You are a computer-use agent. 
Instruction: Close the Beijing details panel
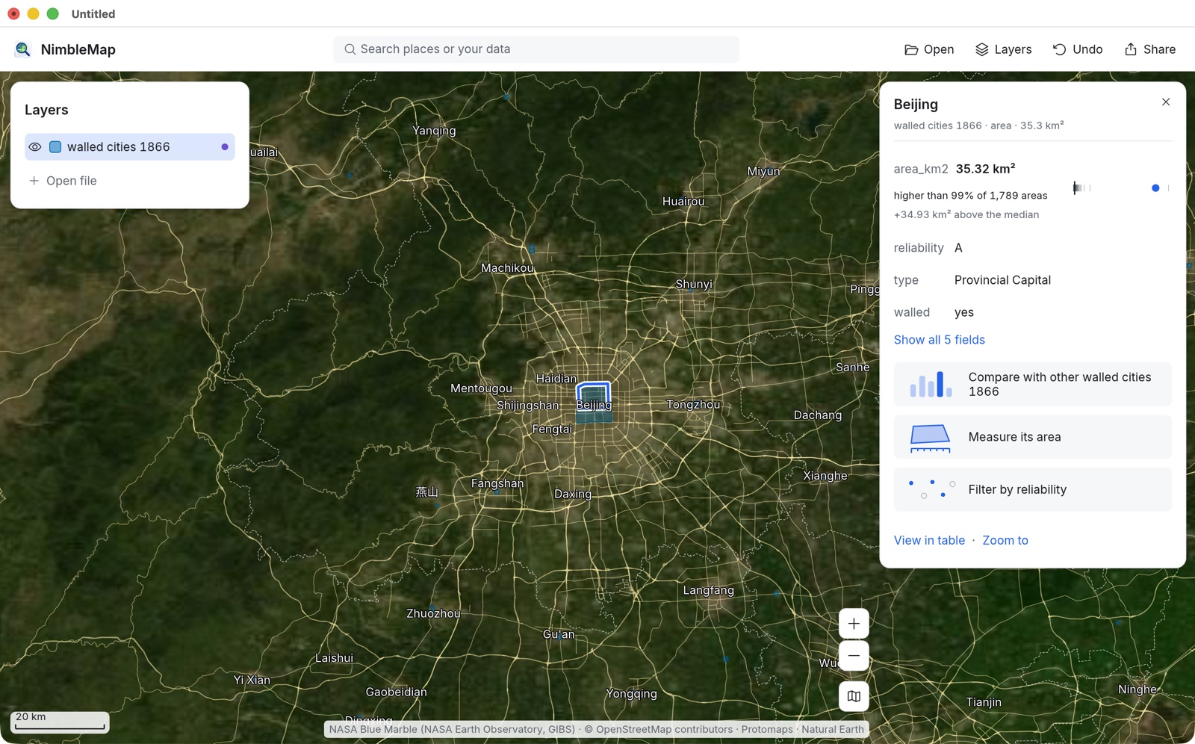pos(1166,102)
